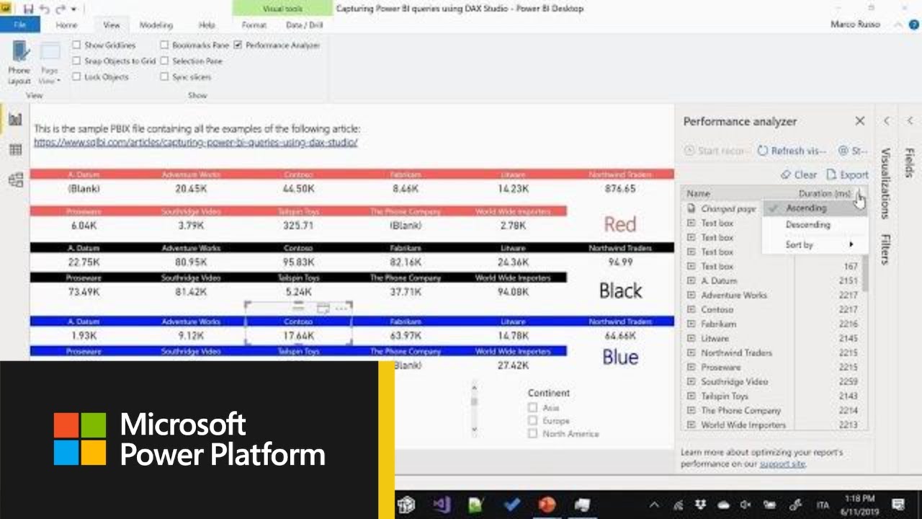Enable Show Gridlines checkbox
The image size is (922, 519).
[x=76, y=45]
